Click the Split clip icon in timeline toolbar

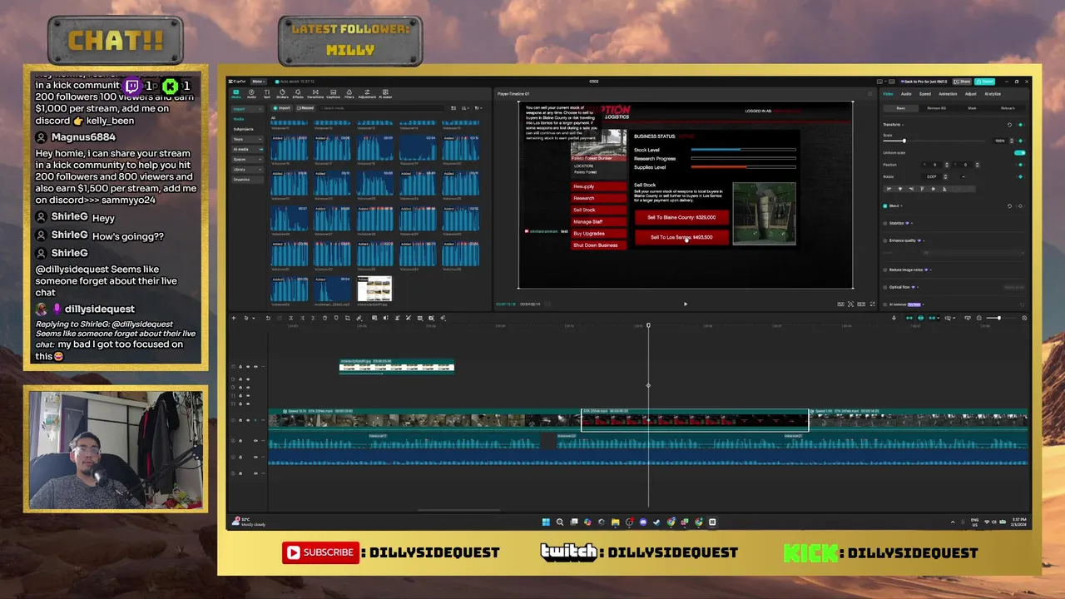pos(291,318)
